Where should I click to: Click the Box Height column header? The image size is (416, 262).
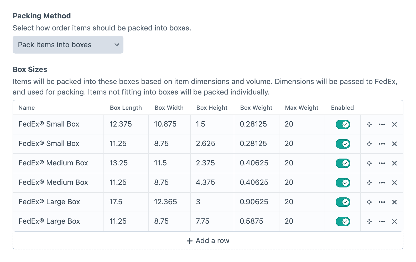click(212, 108)
